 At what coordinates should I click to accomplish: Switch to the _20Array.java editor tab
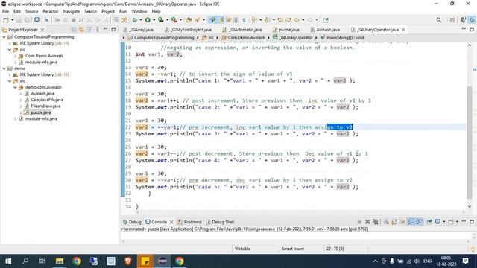tap(139, 30)
